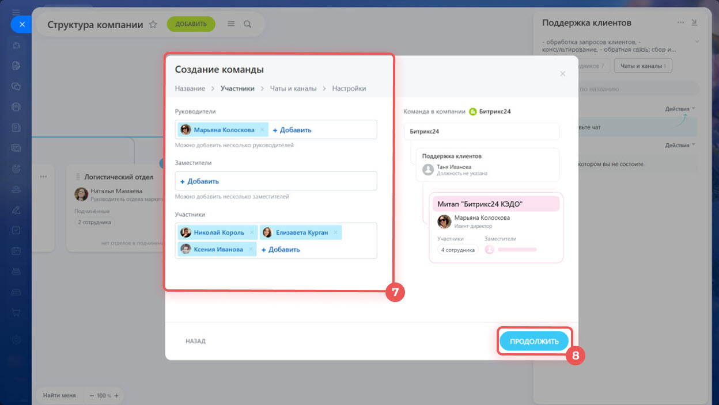The image size is (719, 405).
Task: Open the three-dots menu left of Логистический отдел
Action: click(44, 177)
